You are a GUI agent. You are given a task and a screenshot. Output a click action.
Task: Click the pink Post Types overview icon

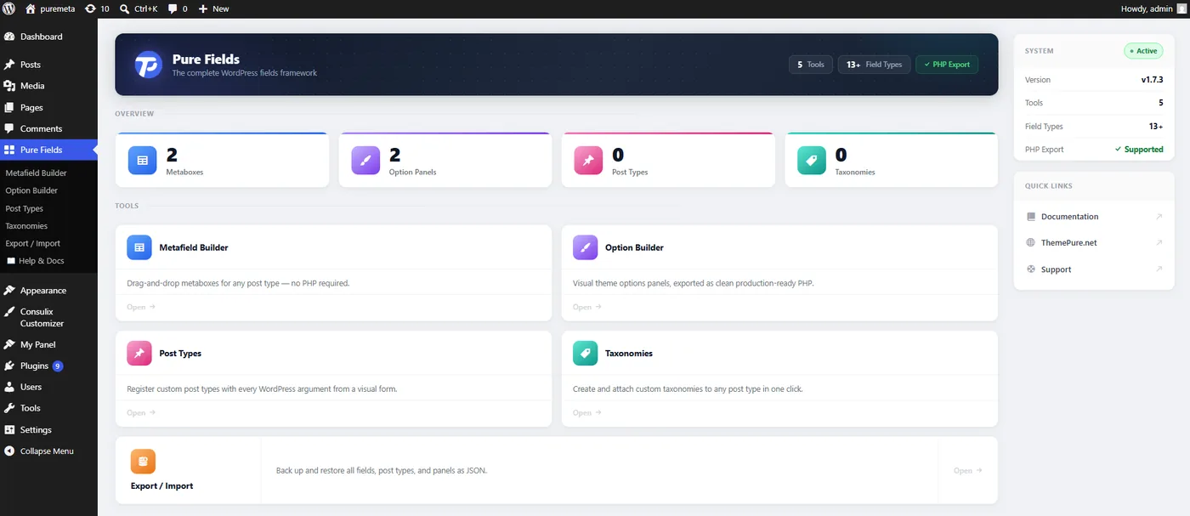(588, 160)
